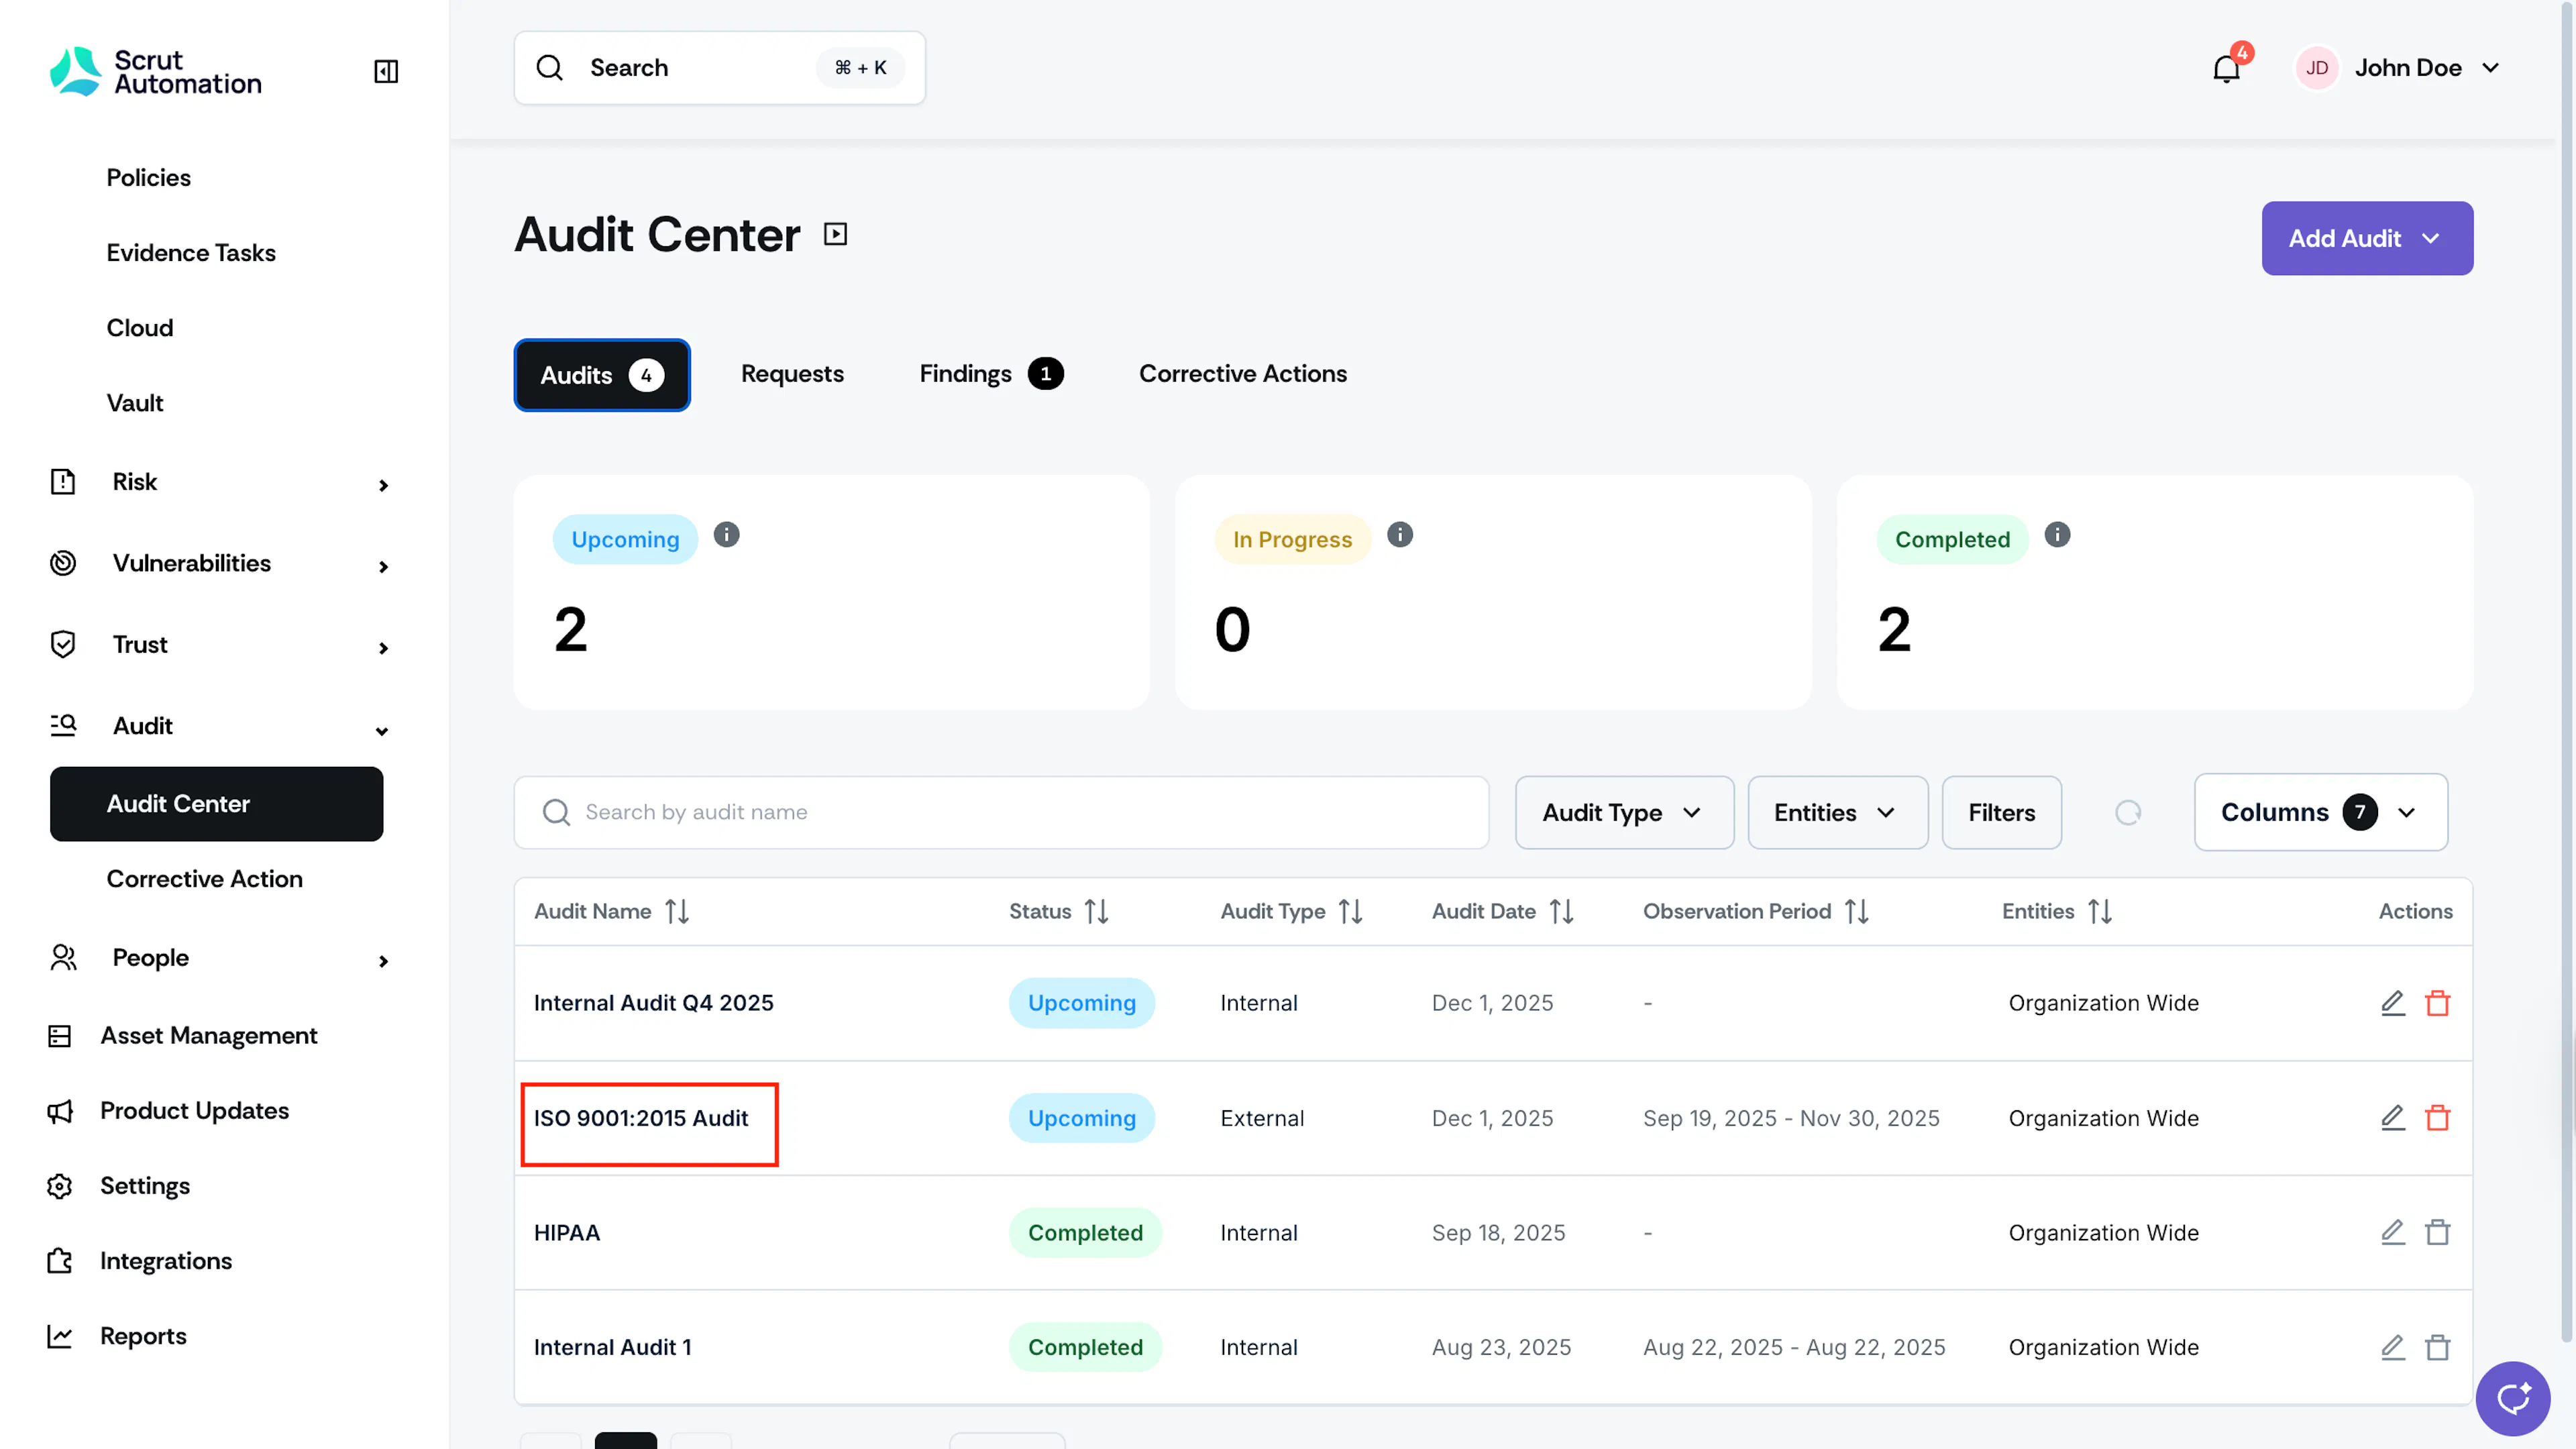Show info tooltip for Completed card
This screenshot has width=2576, height=1449.
(2057, 535)
